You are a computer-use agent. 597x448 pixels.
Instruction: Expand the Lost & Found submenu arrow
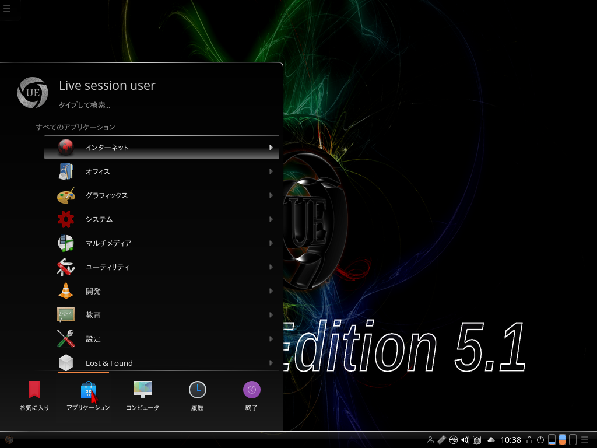click(x=271, y=363)
